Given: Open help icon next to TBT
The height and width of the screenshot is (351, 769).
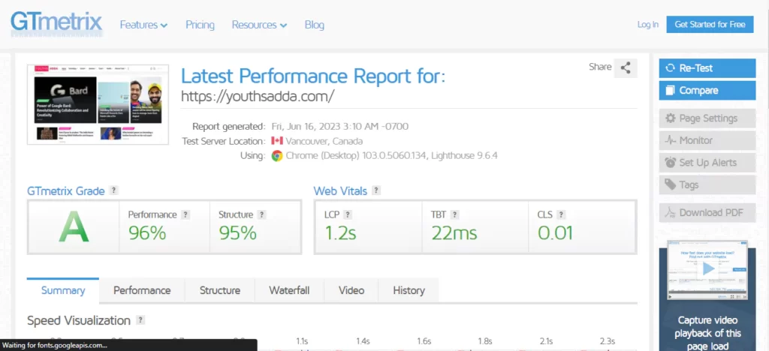Looking at the screenshot, I should [454, 214].
